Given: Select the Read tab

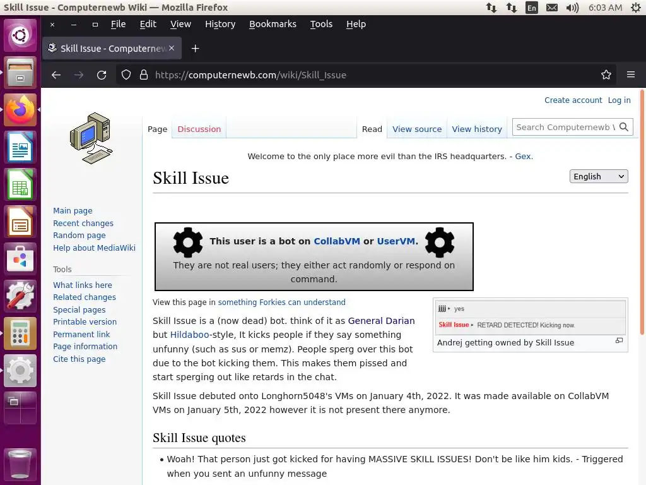Looking at the screenshot, I should pos(372,129).
